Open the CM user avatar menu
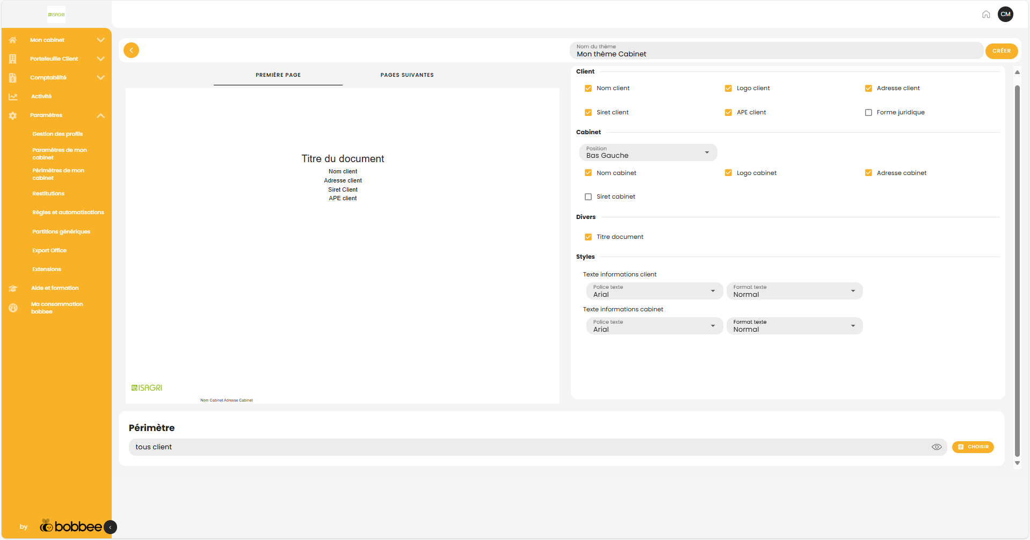1030x540 pixels. [1006, 14]
